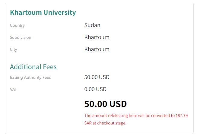Click the Country field label

click(x=17, y=25)
